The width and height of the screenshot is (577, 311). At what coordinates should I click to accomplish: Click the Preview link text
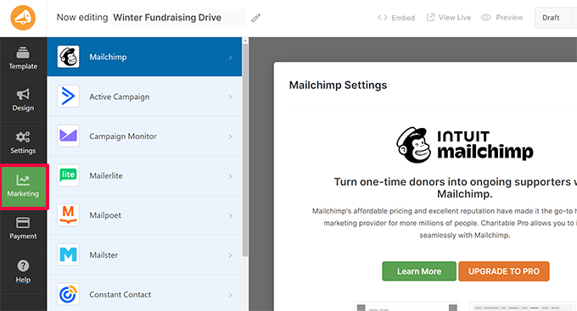pos(509,17)
